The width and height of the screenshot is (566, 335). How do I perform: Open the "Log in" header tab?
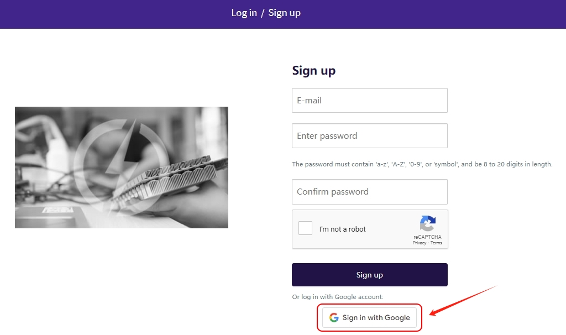coord(244,13)
